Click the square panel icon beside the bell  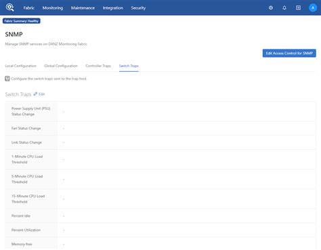coord(298,8)
